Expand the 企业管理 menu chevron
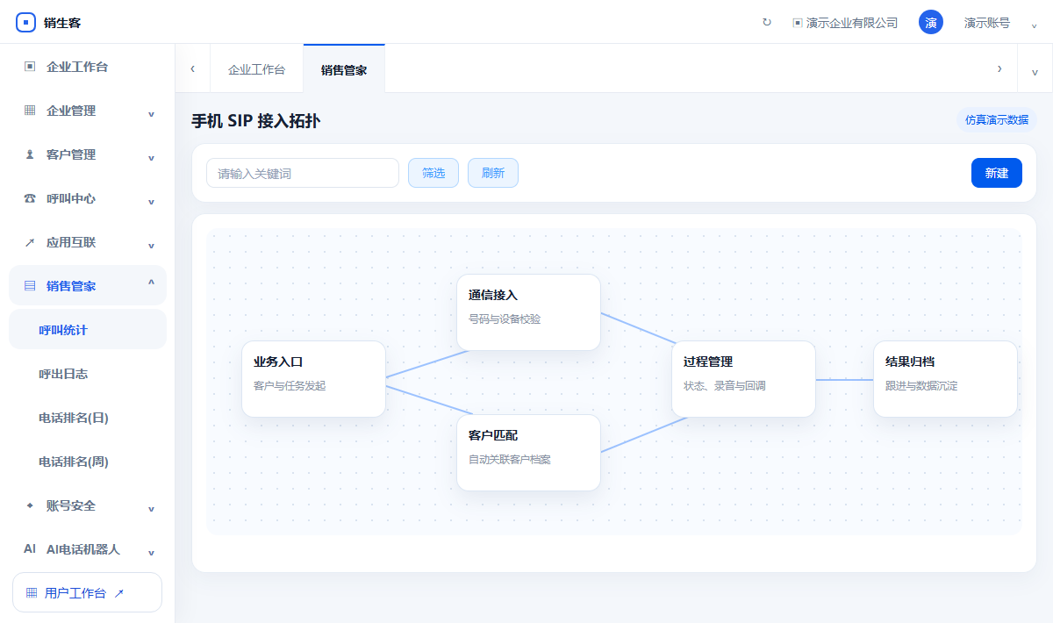Screen dimensions: 1053x623 (151, 112)
